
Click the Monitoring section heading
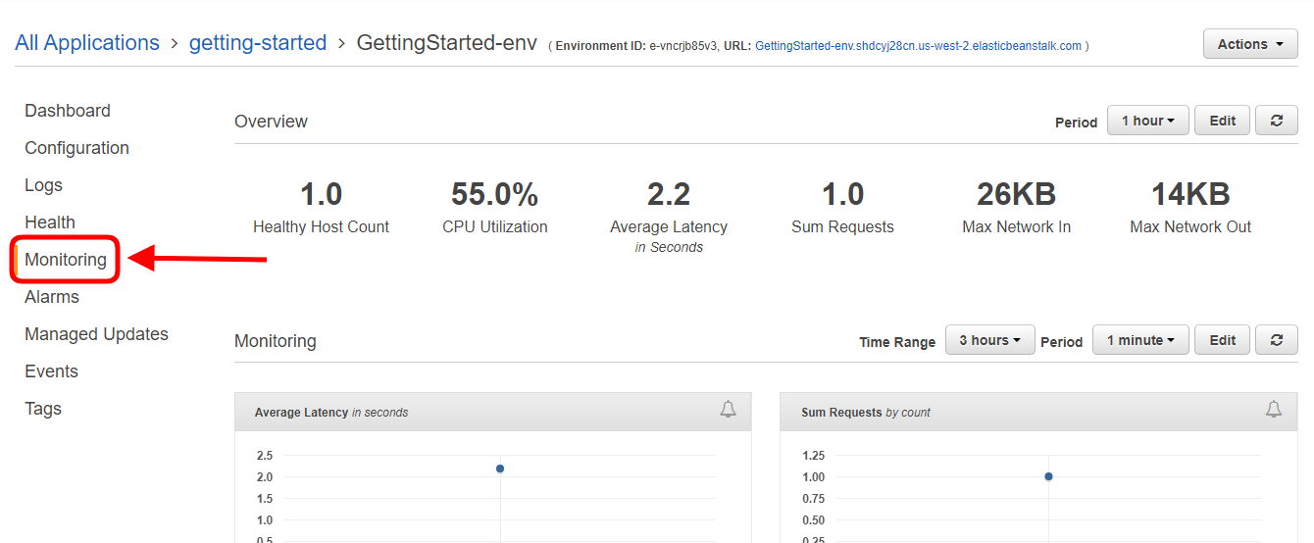[276, 341]
